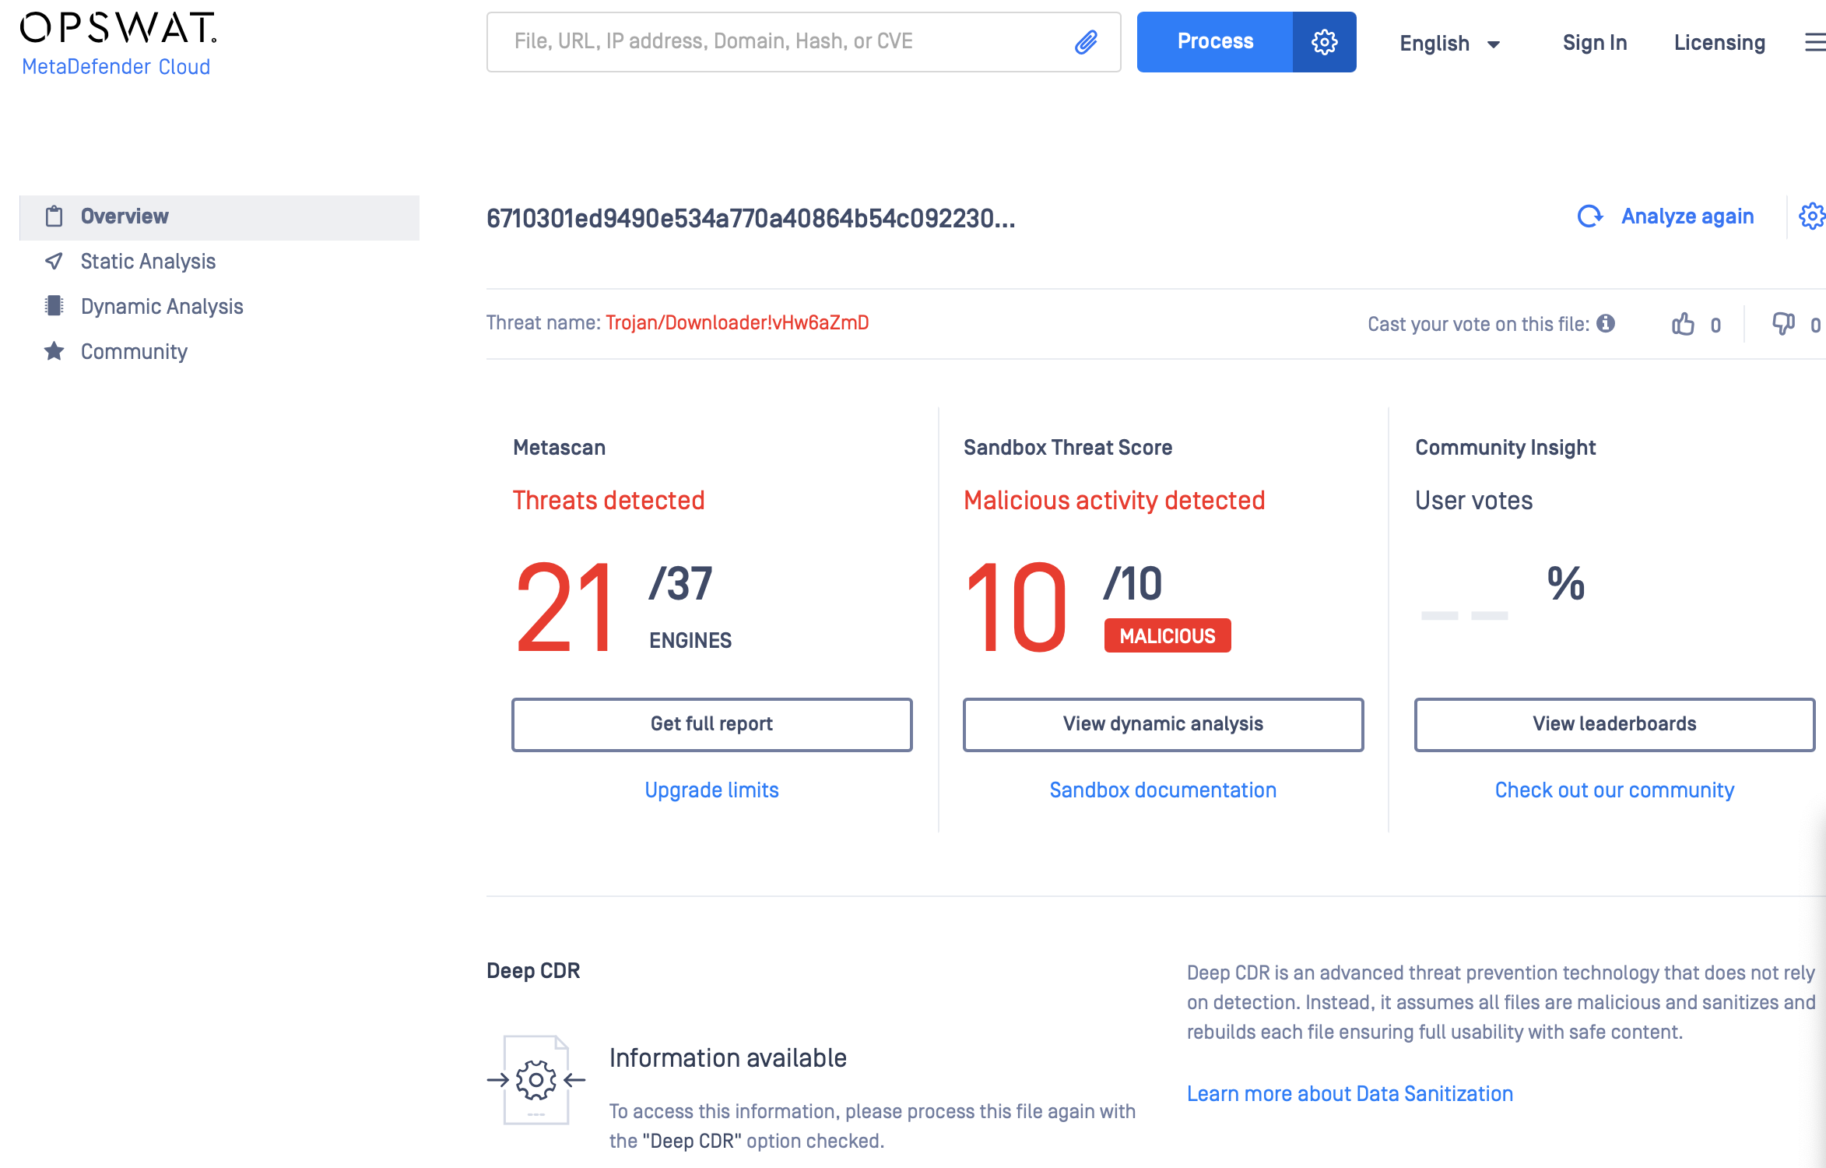Viewport: 1826px width, 1168px height.
Task: Click the paperclip attach file icon
Action: coord(1087,42)
